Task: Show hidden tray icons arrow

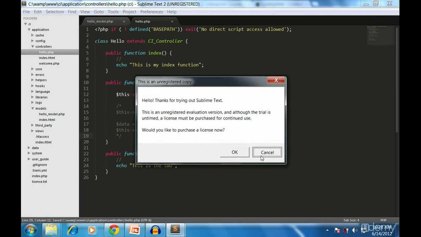Action: coord(327,230)
